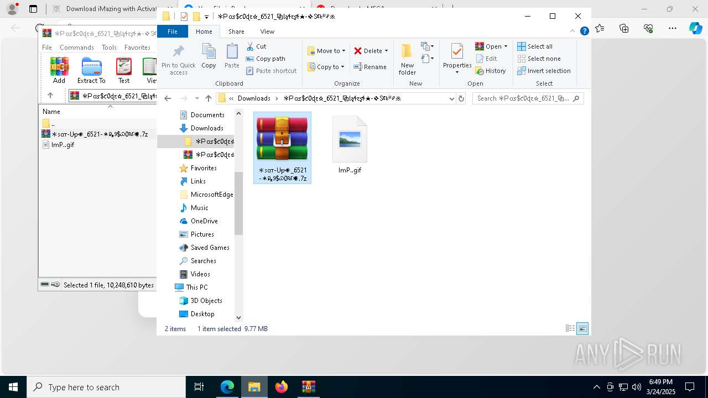
Task: Click Open in the Open group
Action: (488, 46)
